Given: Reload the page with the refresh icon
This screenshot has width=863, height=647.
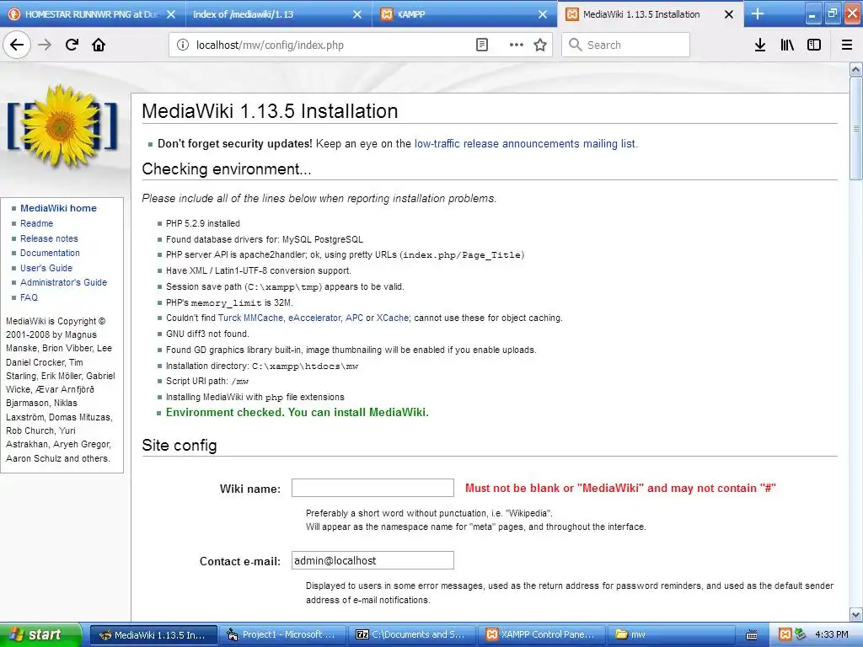Looking at the screenshot, I should coord(72,45).
